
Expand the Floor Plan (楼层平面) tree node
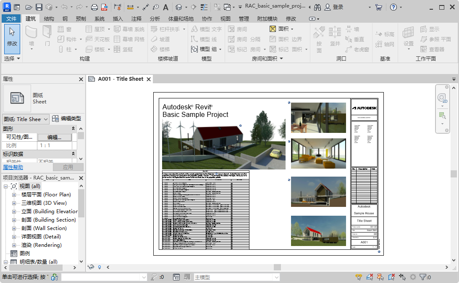(14, 195)
